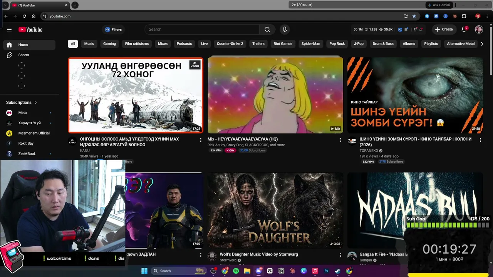Open the options menu for Wolf's Daughter video
This screenshot has width=493, height=277.
click(x=340, y=255)
